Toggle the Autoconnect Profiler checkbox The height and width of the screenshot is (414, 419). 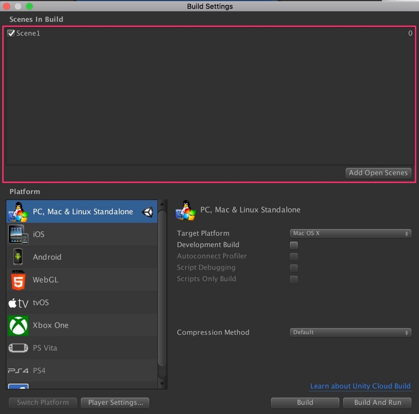click(x=294, y=257)
